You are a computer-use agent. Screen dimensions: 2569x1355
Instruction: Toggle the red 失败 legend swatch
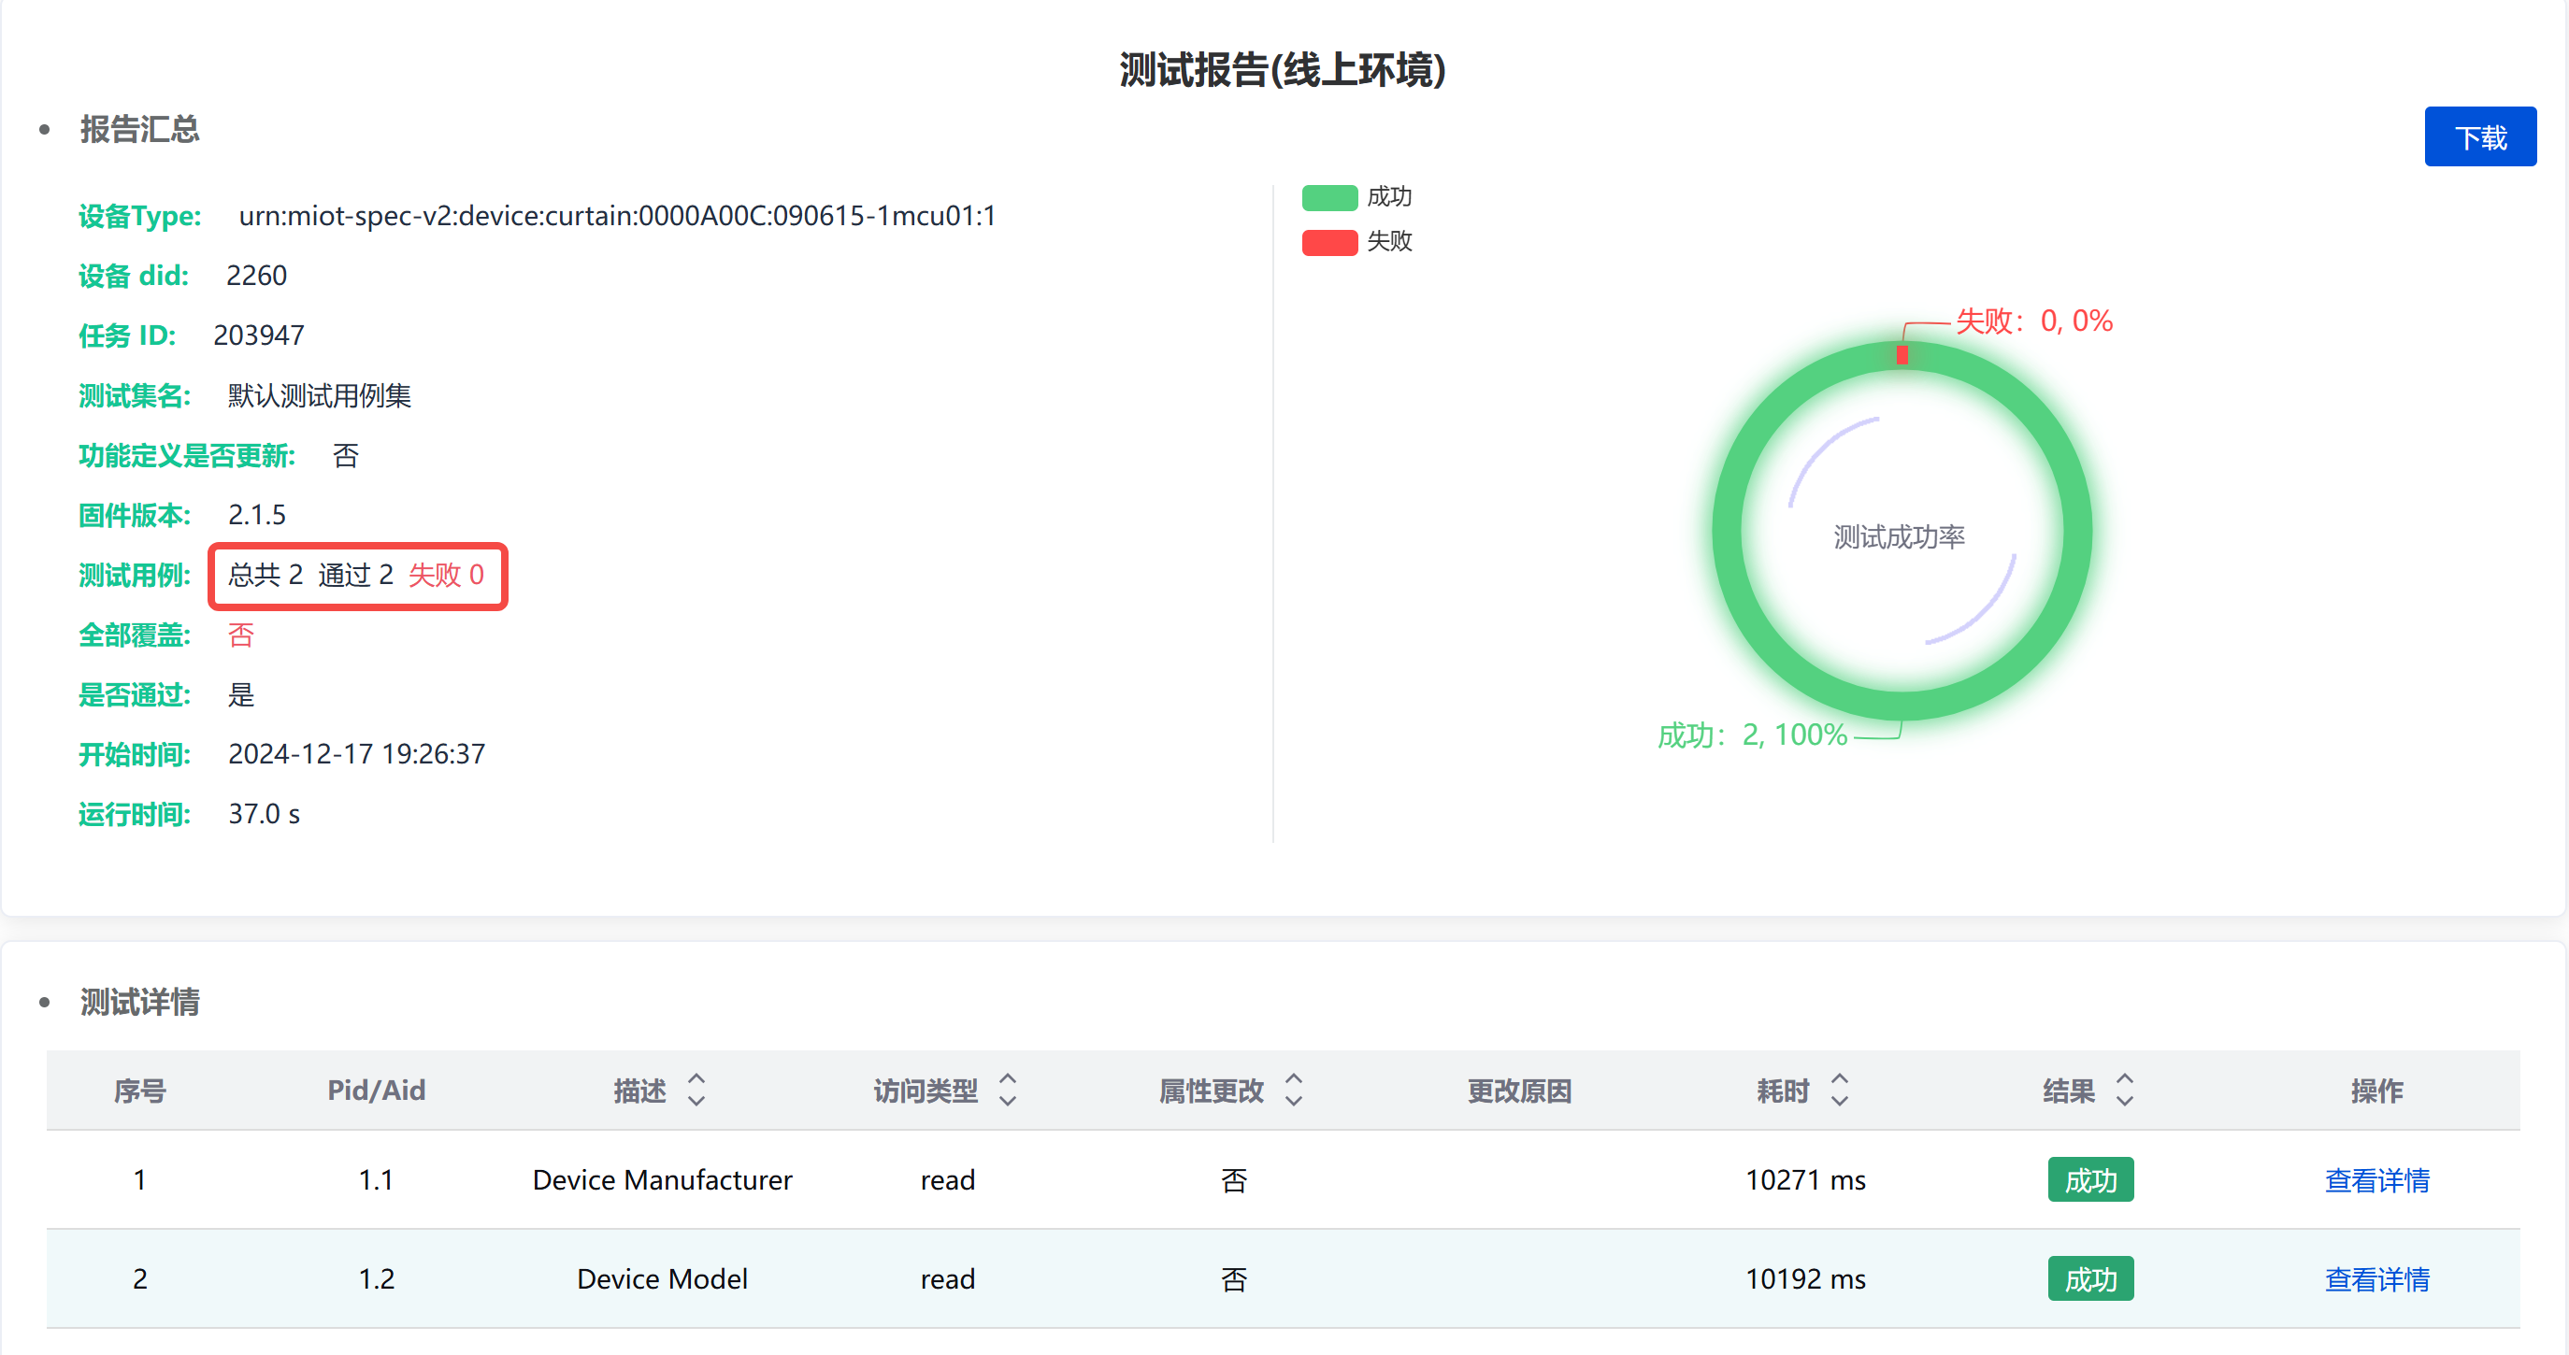[x=1329, y=242]
